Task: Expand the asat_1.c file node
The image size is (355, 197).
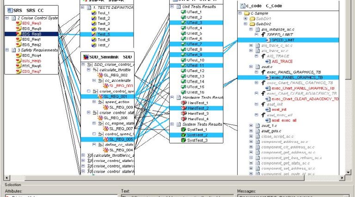Action: point(251,125)
